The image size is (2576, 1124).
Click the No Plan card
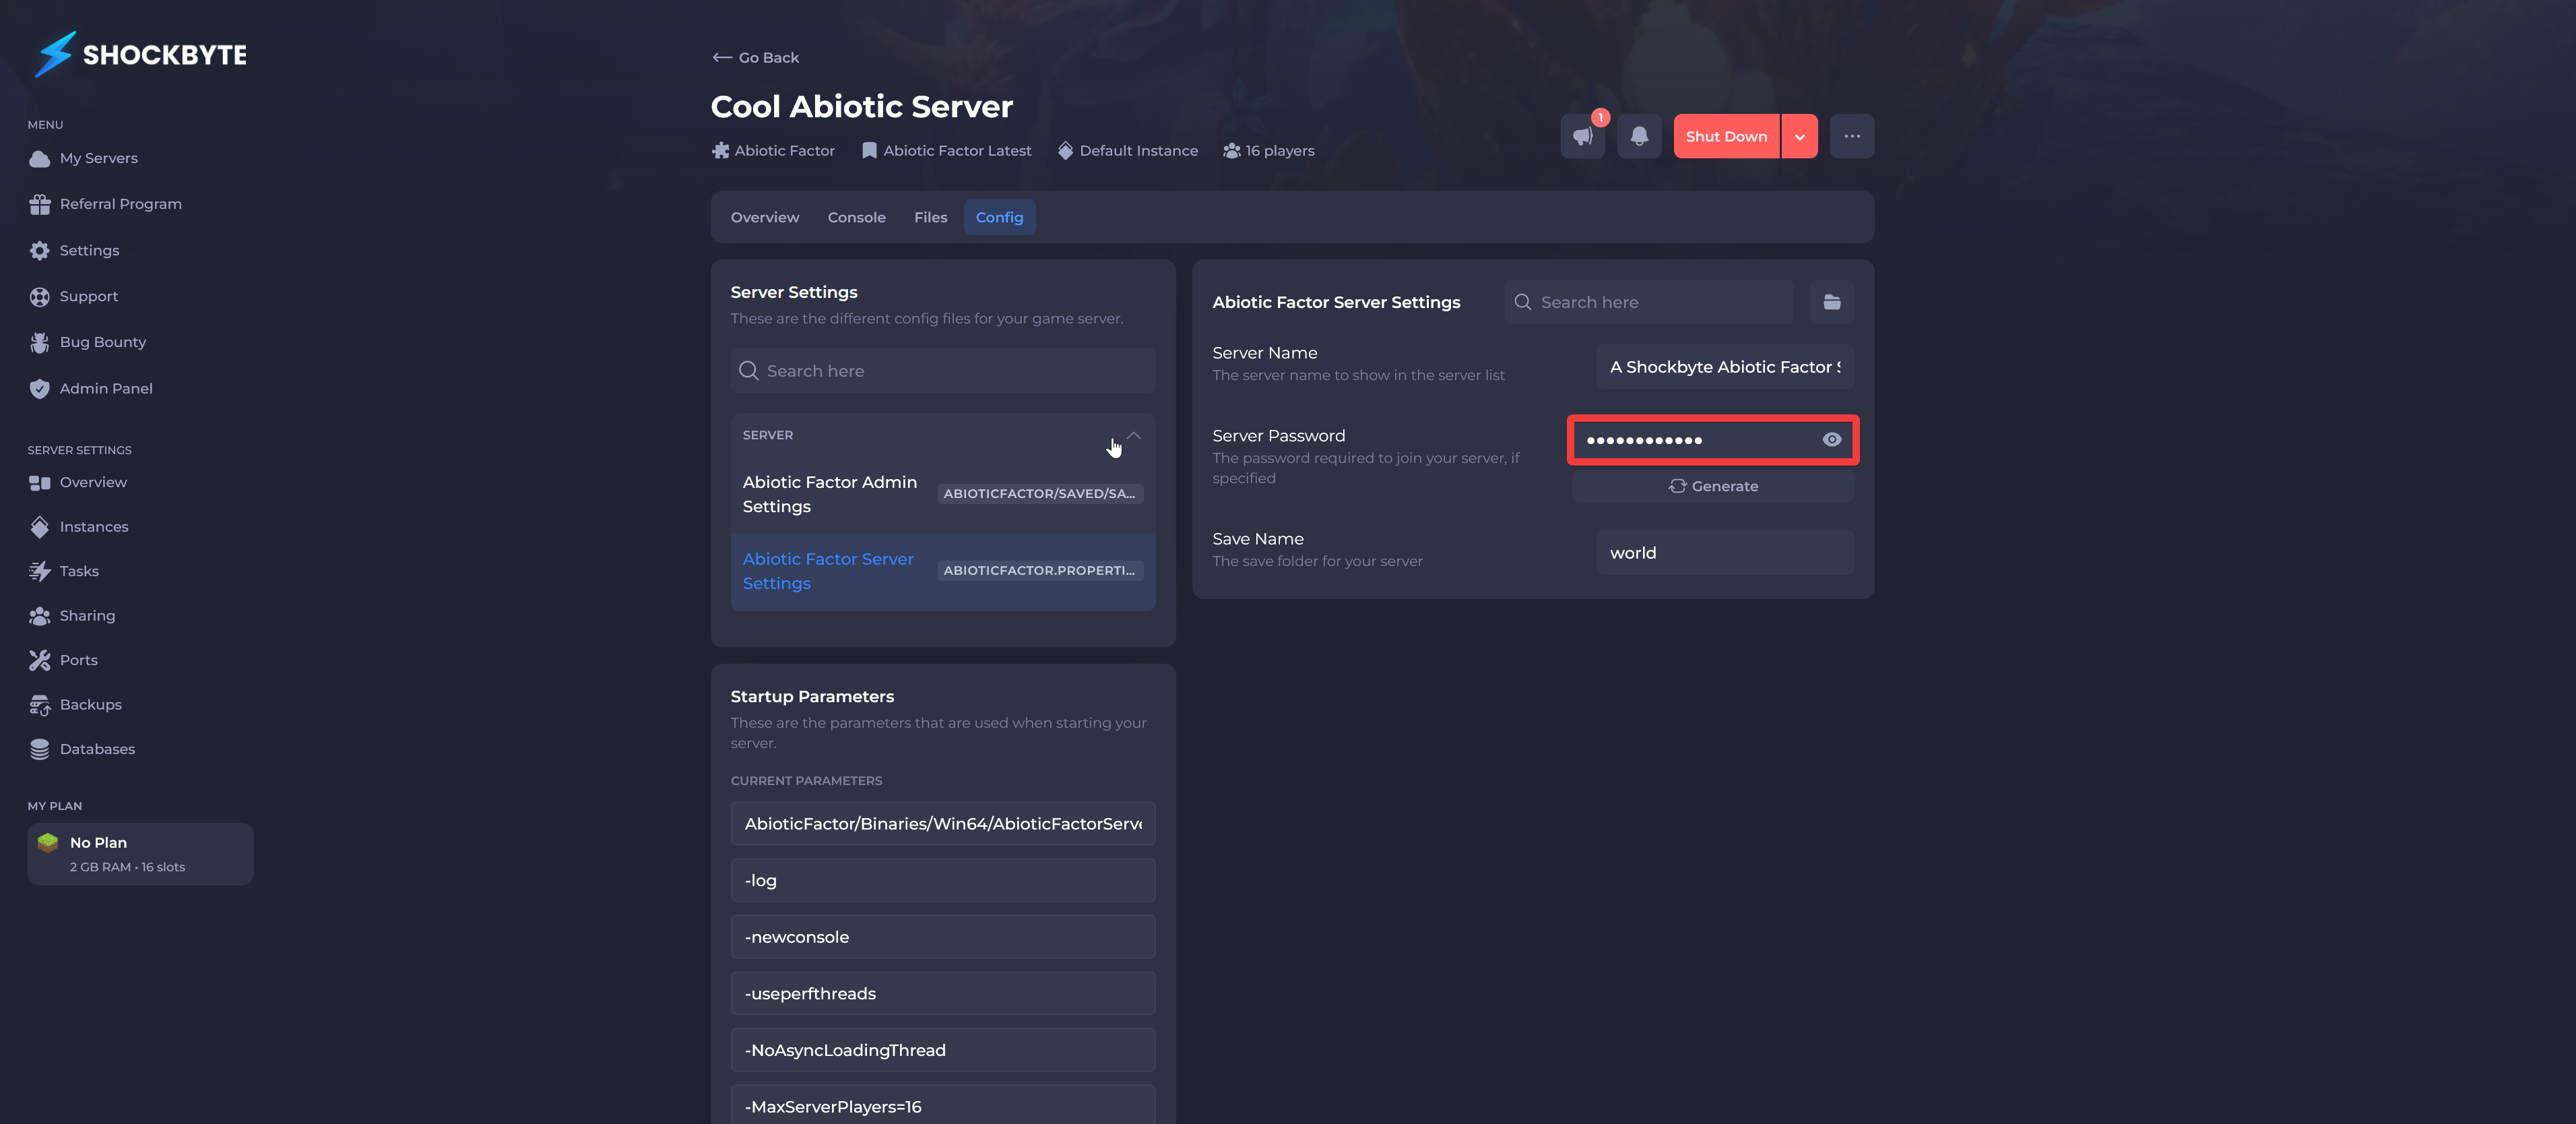click(x=140, y=854)
